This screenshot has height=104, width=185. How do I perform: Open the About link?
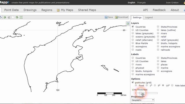[175, 10]
